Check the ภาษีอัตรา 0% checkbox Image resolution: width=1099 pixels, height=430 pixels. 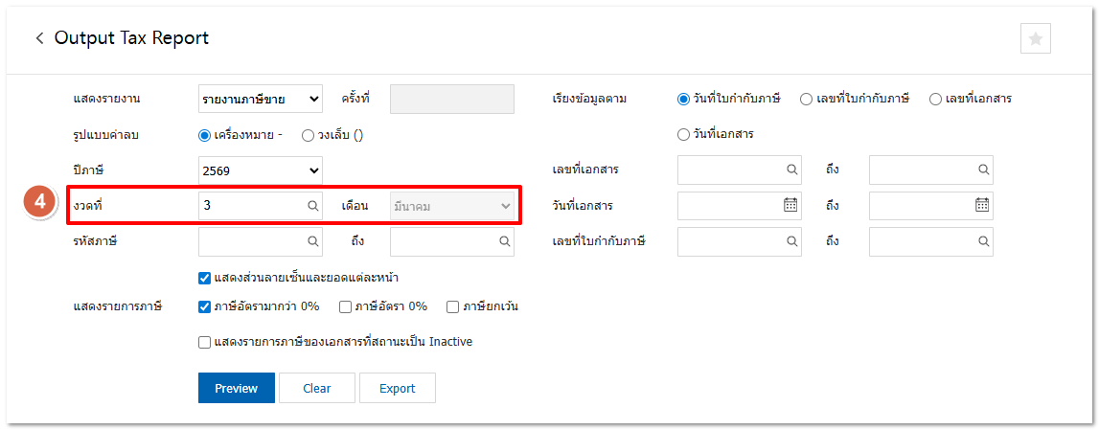coord(346,307)
